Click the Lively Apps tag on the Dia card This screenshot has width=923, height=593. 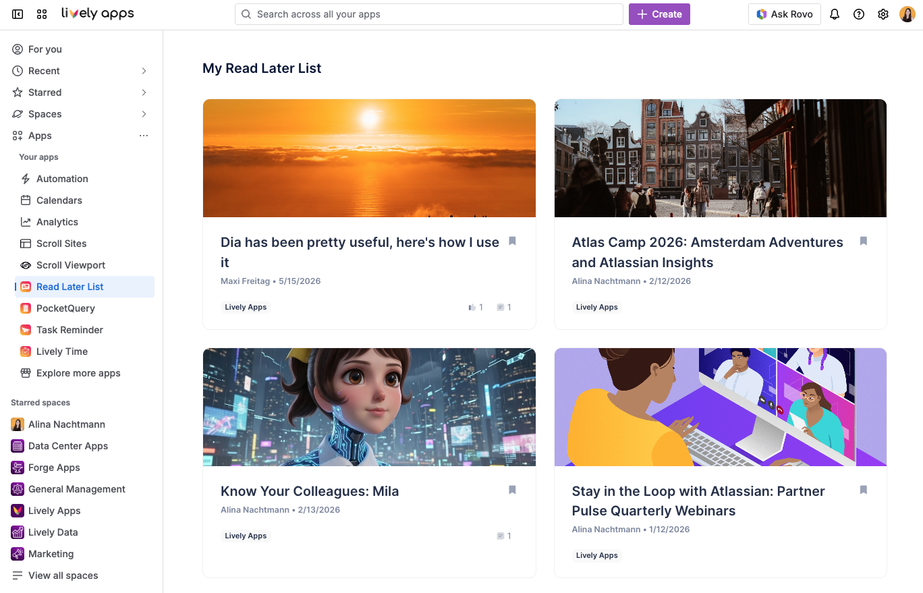point(246,307)
